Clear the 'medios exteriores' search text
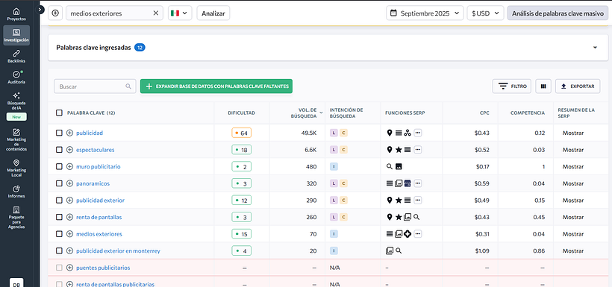The image size is (612, 287). [x=156, y=13]
